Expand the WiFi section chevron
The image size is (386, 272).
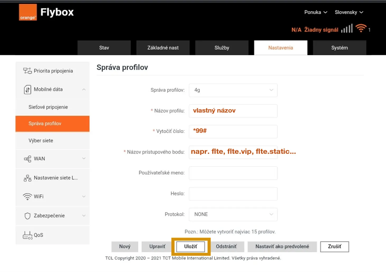84,197
